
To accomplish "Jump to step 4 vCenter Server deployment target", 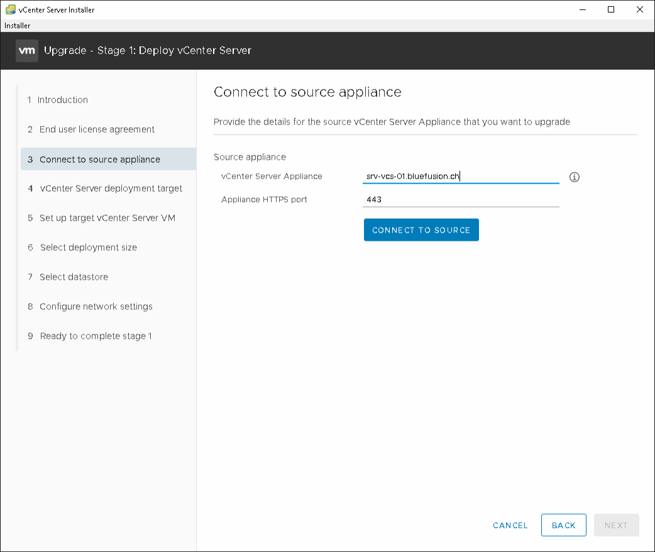I will pos(111,189).
